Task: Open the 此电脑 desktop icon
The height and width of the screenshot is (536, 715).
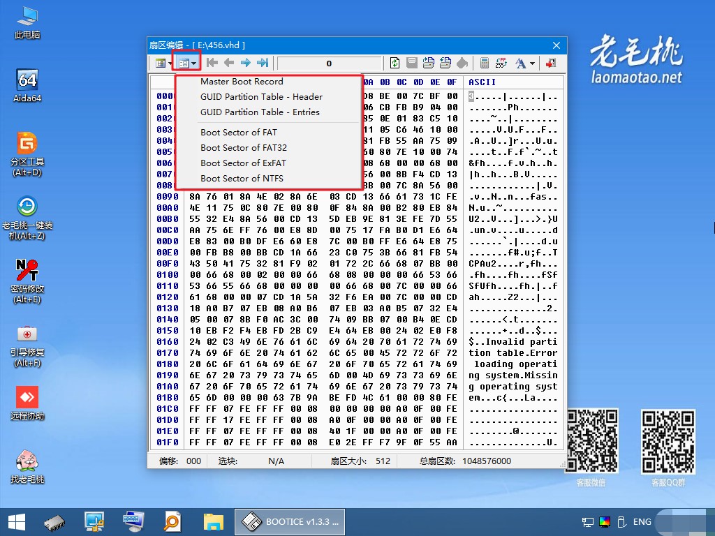Action: point(27,22)
